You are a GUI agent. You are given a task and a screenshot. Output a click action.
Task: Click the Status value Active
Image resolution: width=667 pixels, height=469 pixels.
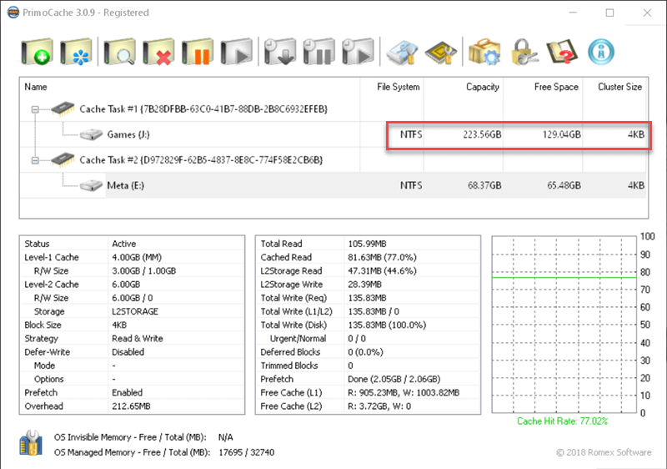click(123, 244)
